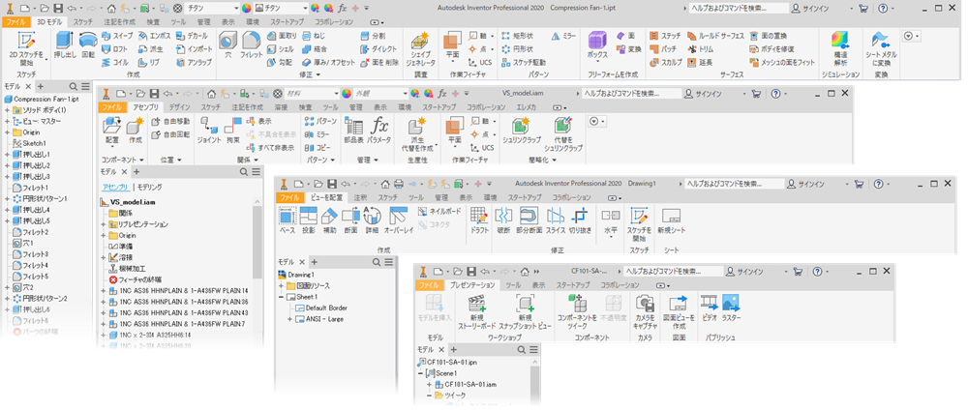Click カメラをキャプチャ in presentation window

[x=645, y=310]
